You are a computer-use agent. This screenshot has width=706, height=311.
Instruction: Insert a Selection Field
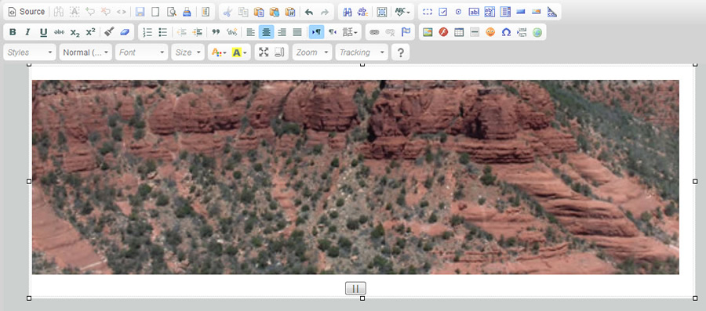[505, 12]
